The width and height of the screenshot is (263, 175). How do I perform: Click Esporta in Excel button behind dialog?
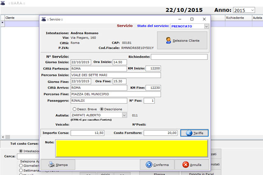pos(201,174)
